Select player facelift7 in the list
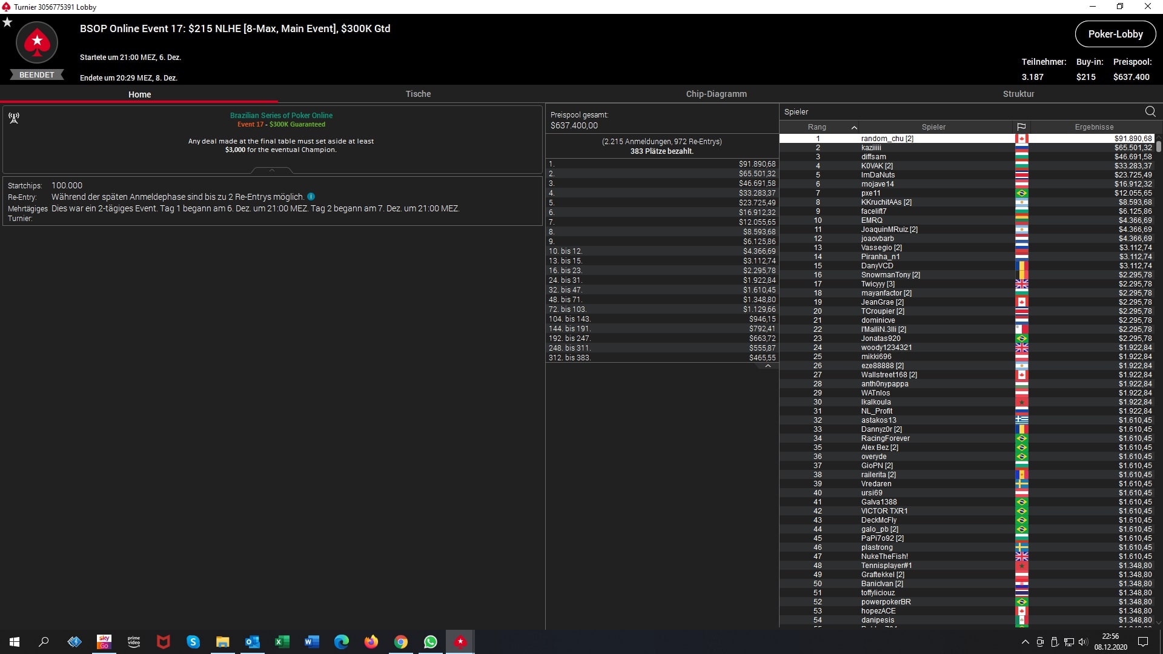The width and height of the screenshot is (1163, 654). click(967, 211)
